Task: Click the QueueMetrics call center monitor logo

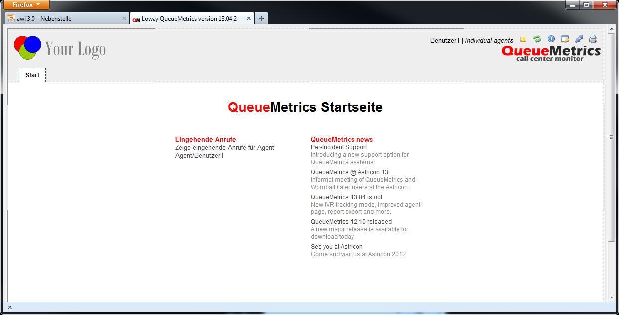Action: pyautogui.click(x=551, y=53)
